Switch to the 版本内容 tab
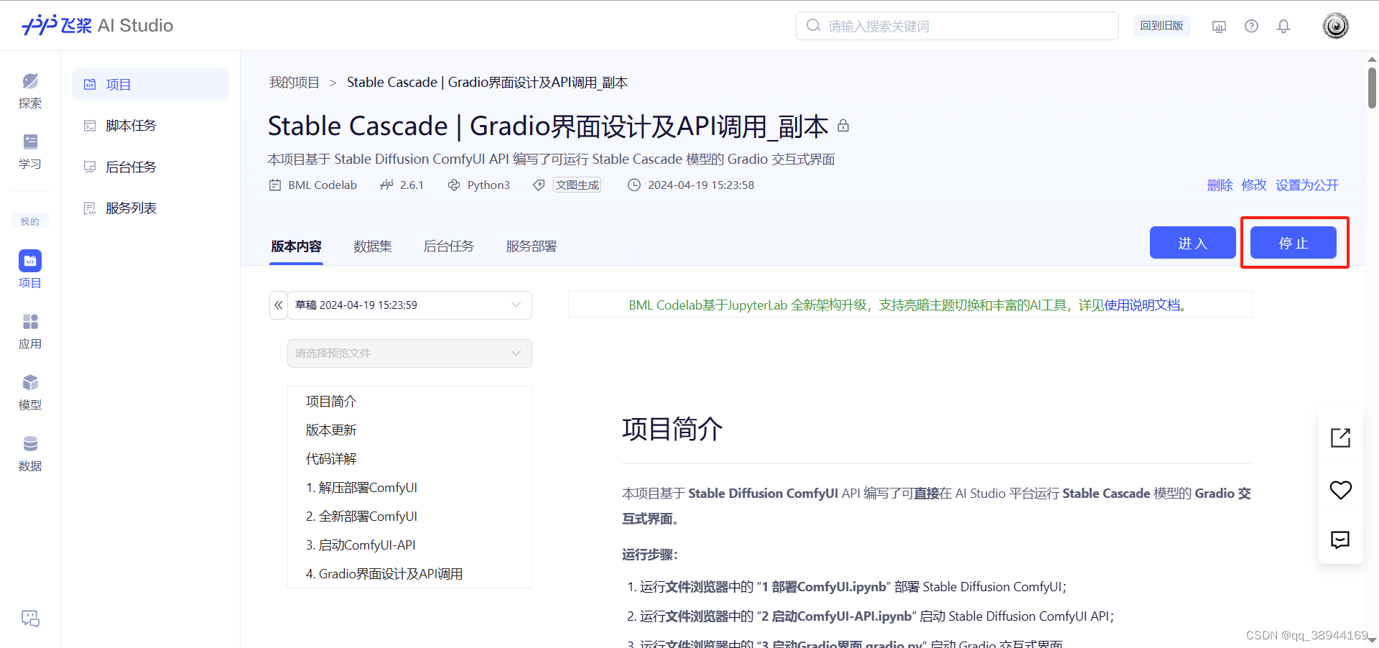 (296, 246)
